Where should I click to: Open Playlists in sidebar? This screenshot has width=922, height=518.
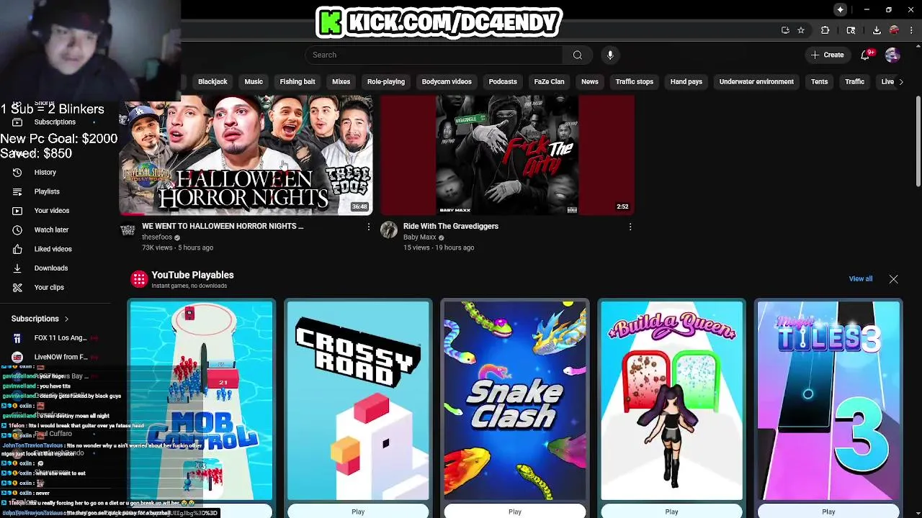pos(55,191)
